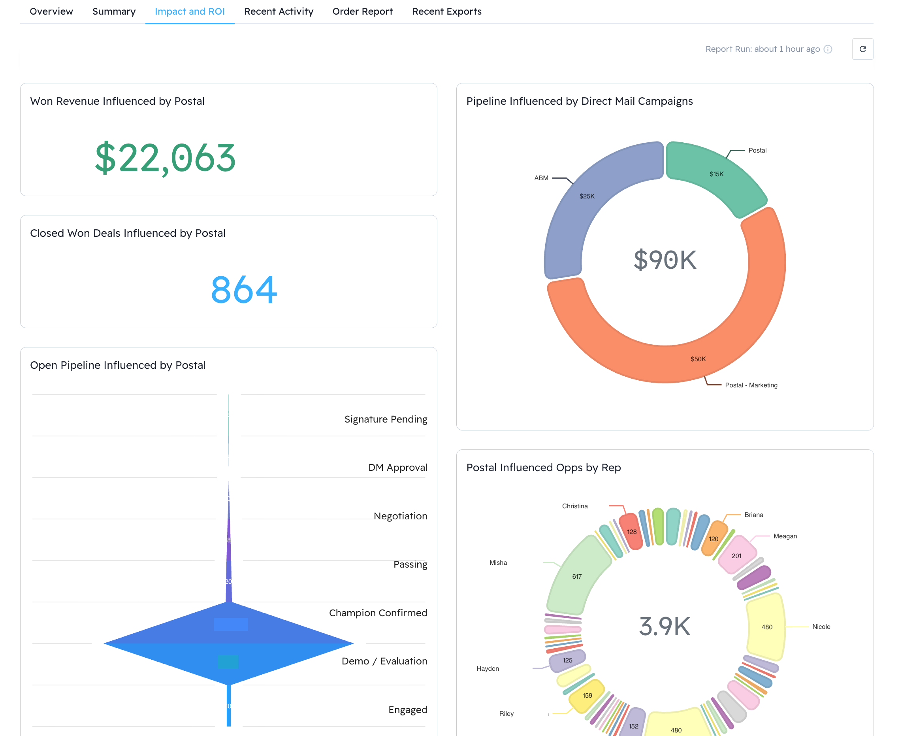Select the orange Postal - Marketing $50K segment
The height and width of the screenshot is (736, 900).
pos(698,359)
